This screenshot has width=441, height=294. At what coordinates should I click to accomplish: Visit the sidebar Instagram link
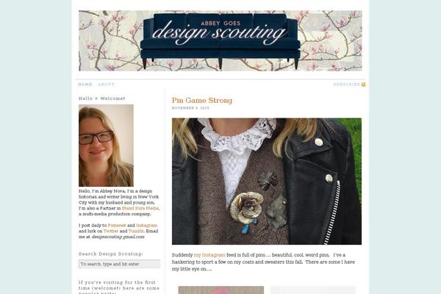[146, 226]
